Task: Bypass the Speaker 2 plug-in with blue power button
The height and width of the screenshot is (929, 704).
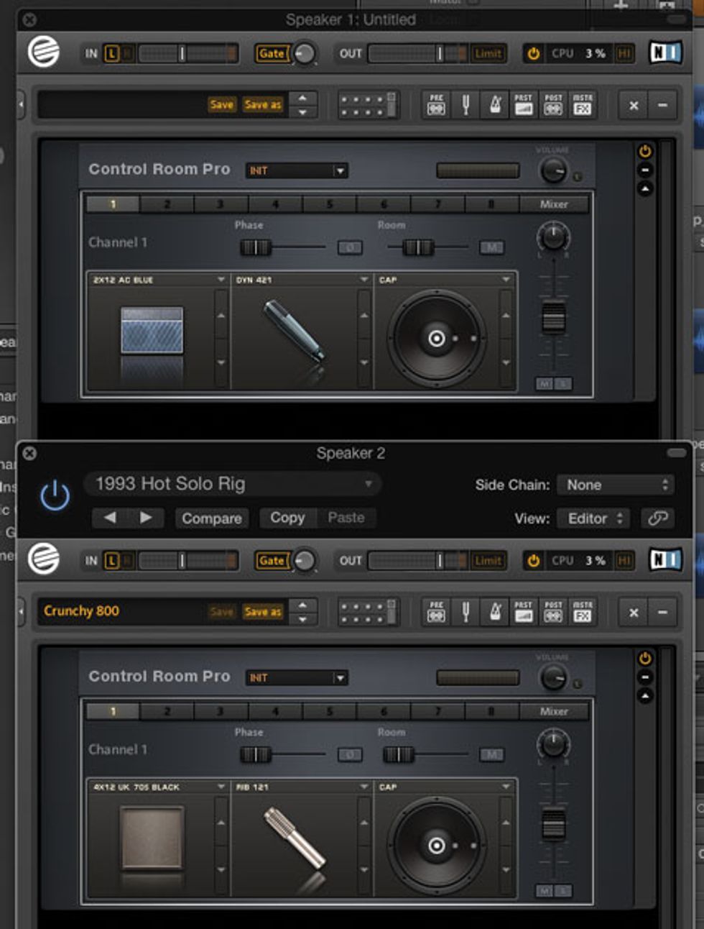Action: pyautogui.click(x=55, y=497)
